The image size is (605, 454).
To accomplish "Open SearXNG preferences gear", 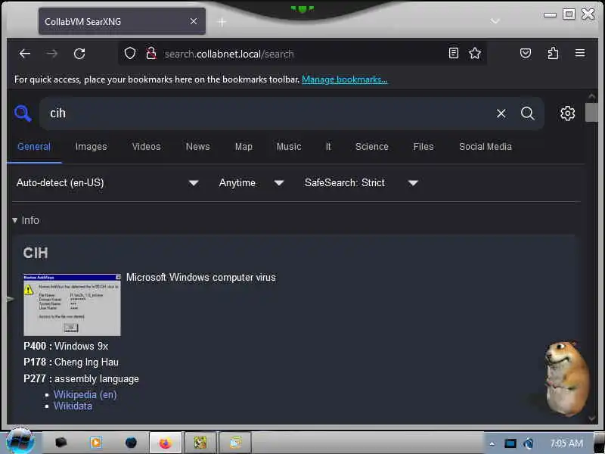I will (567, 113).
